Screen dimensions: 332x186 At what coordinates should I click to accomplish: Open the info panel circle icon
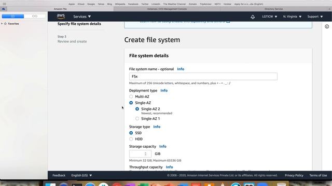coord(327,26)
